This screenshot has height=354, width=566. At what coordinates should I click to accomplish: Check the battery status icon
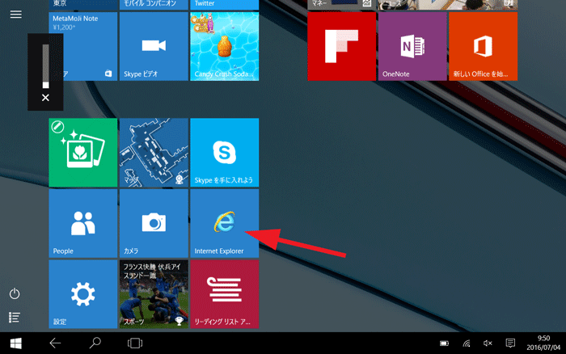445,343
